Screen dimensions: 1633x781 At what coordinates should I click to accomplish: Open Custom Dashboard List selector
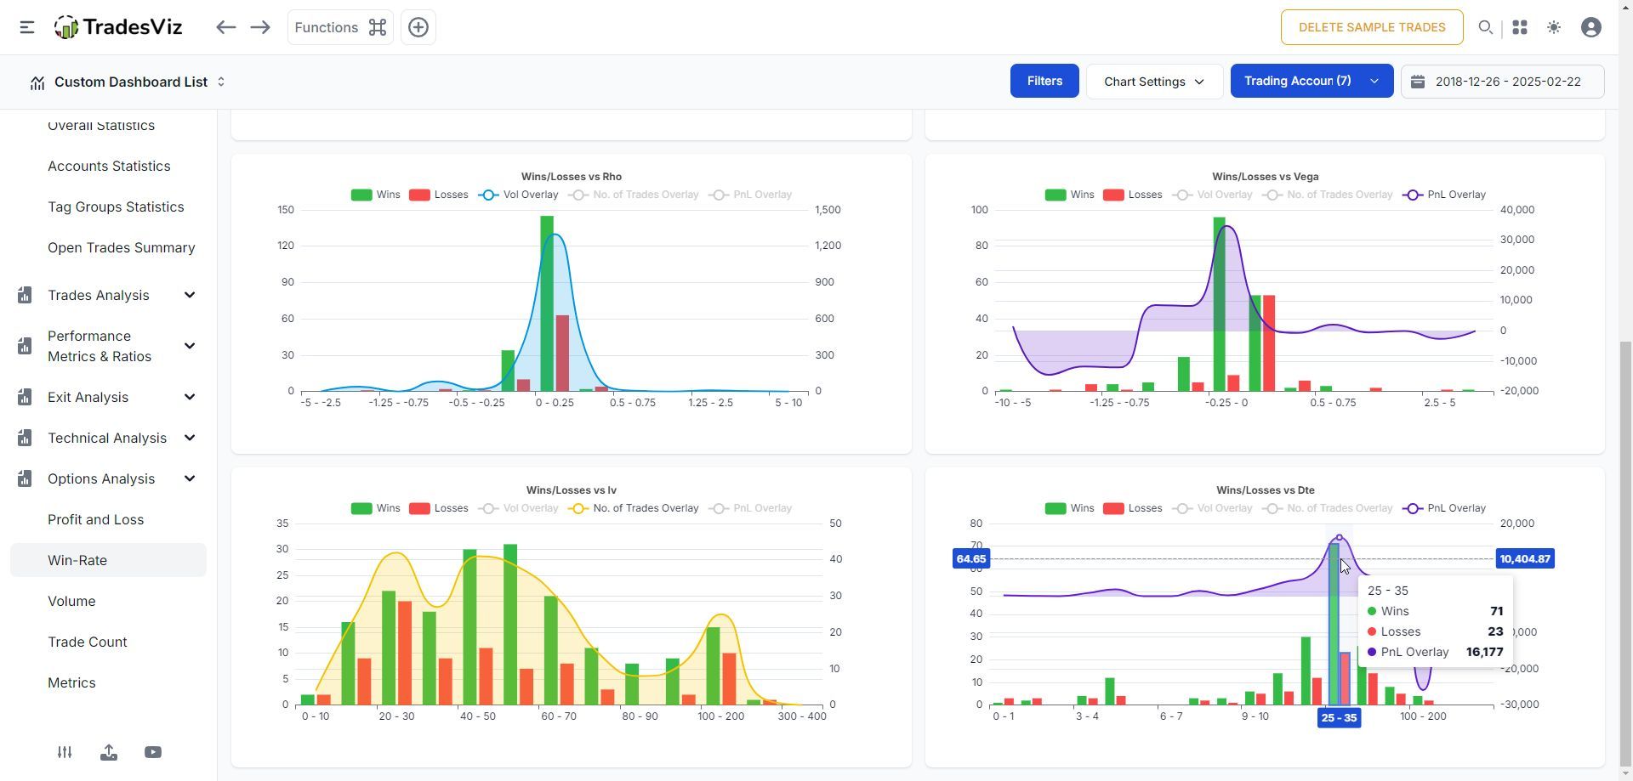[128, 82]
